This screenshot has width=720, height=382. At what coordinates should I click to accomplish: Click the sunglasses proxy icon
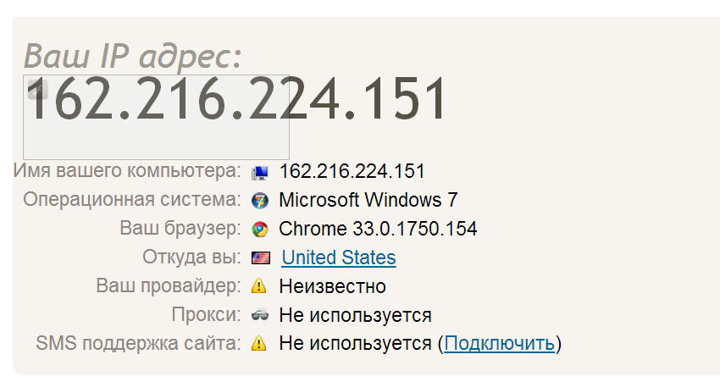coord(260,315)
